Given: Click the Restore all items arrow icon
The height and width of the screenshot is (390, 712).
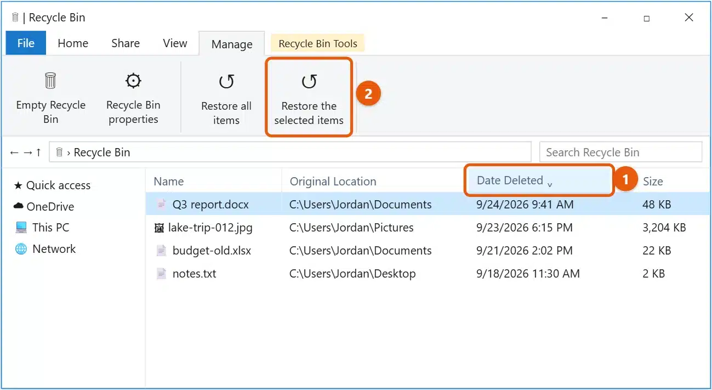Looking at the screenshot, I should coord(226,82).
